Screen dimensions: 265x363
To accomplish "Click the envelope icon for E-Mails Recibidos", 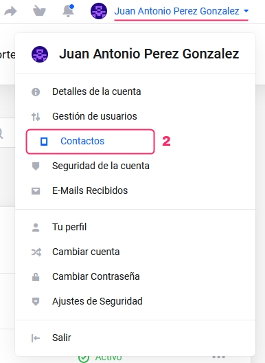I will click(x=36, y=191).
